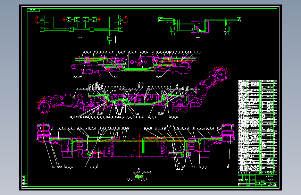Click the small detail section view under the plan view
The image size is (301, 195).
(x=139, y=176)
